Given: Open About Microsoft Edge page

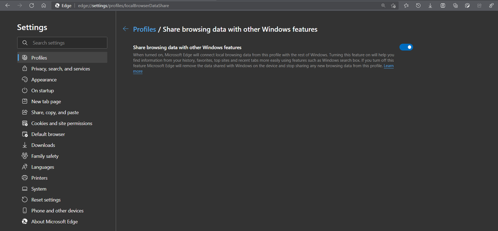Looking at the screenshot, I should tap(62, 222).
